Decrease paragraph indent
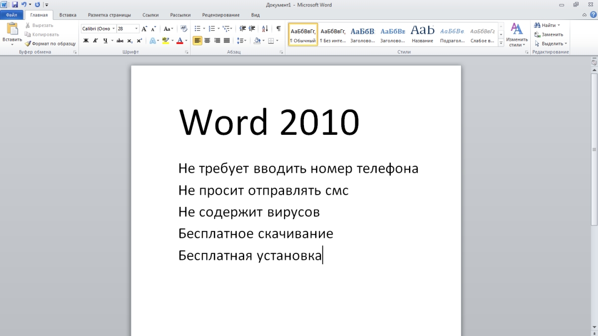Viewport: 598px width, 336px height. pyautogui.click(x=243, y=29)
